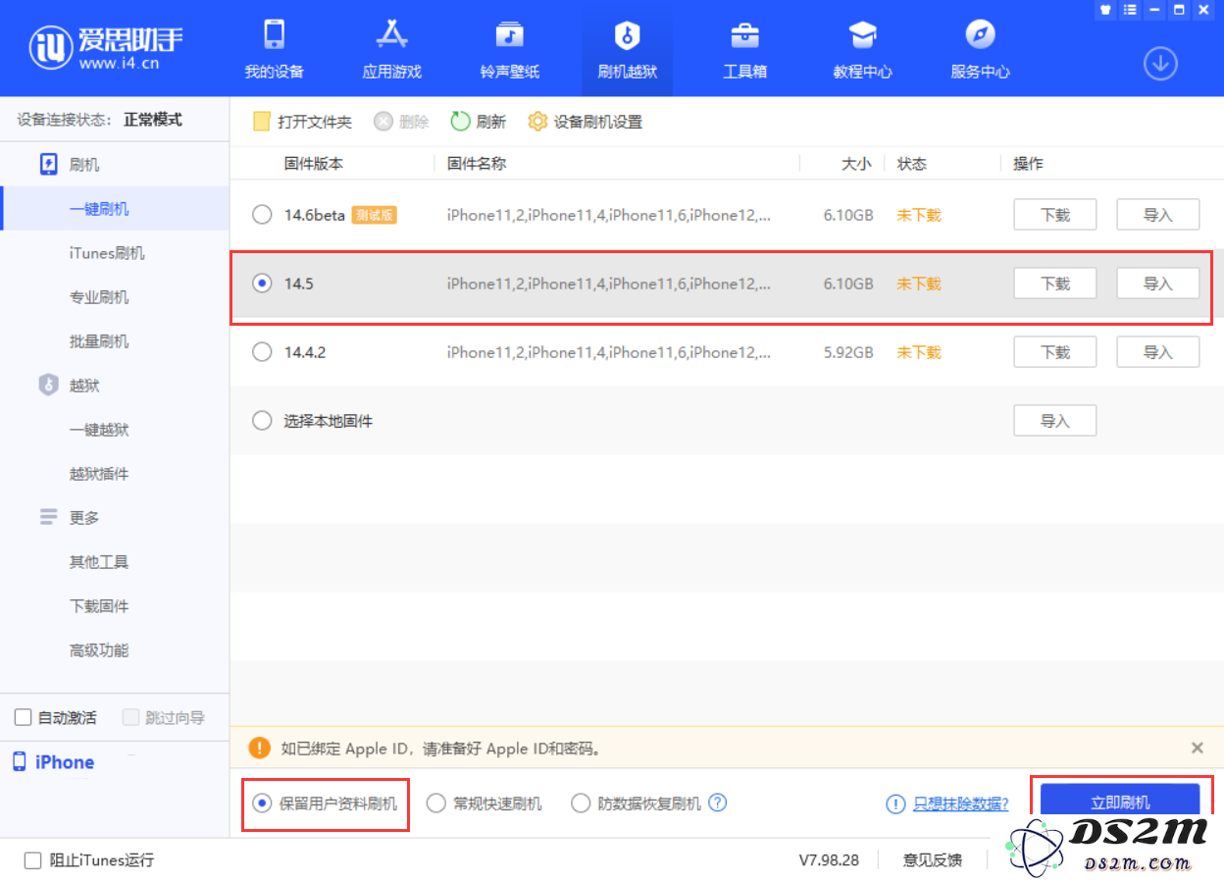Click the 大小 column header
The width and height of the screenshot is (1224, 881).
856,164
